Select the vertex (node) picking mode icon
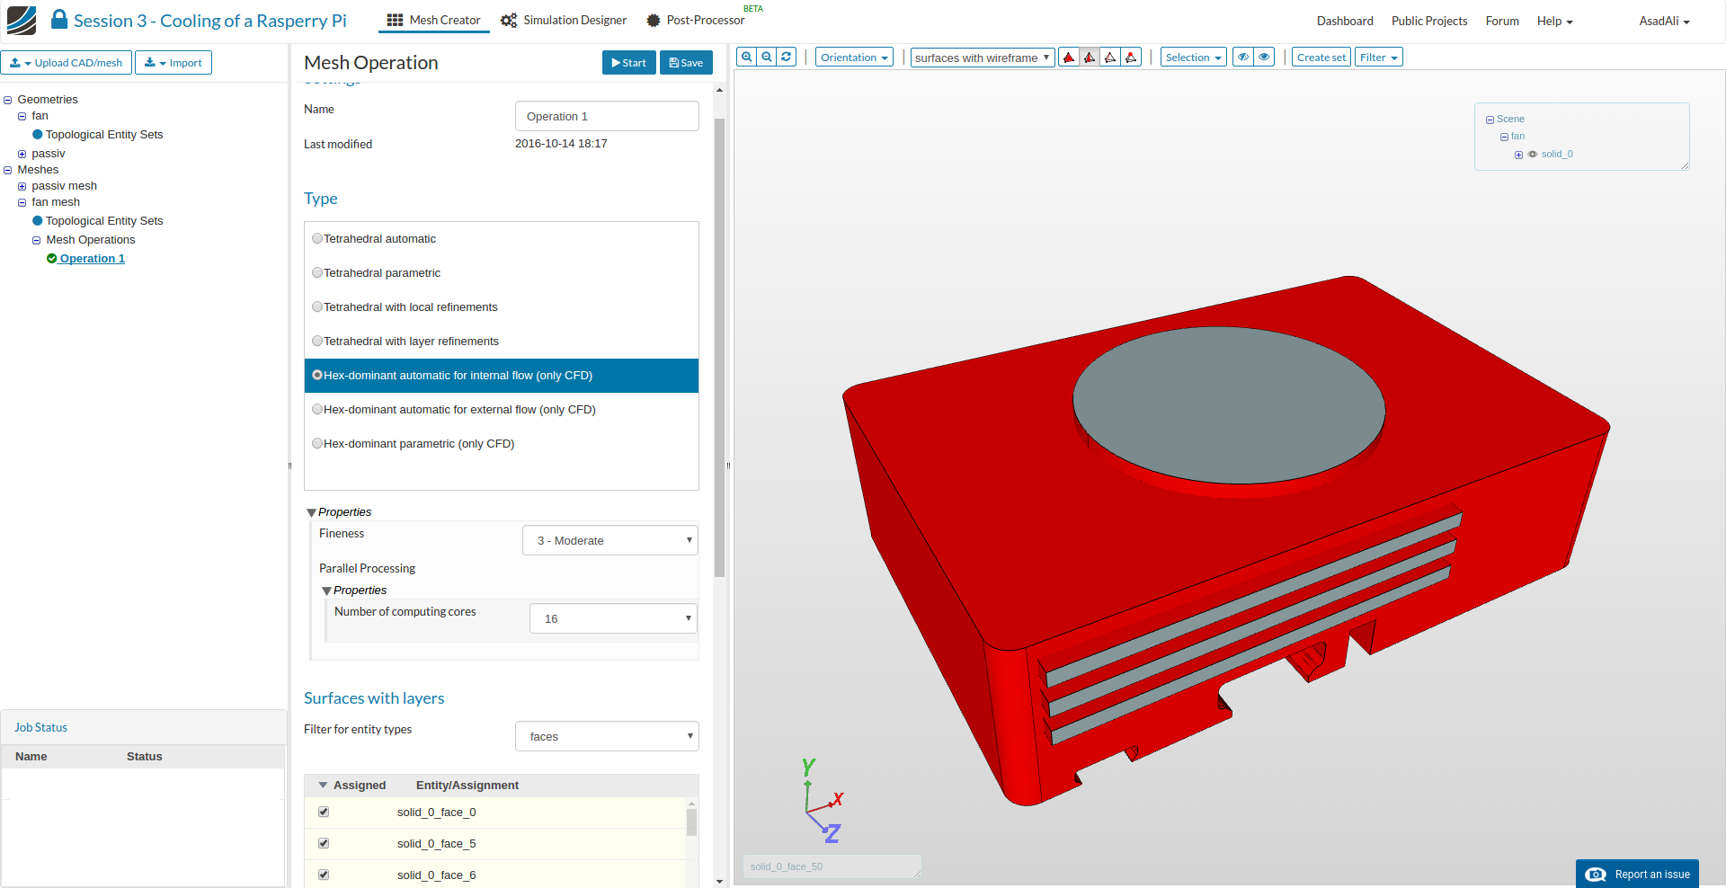 coord(1131,58)
